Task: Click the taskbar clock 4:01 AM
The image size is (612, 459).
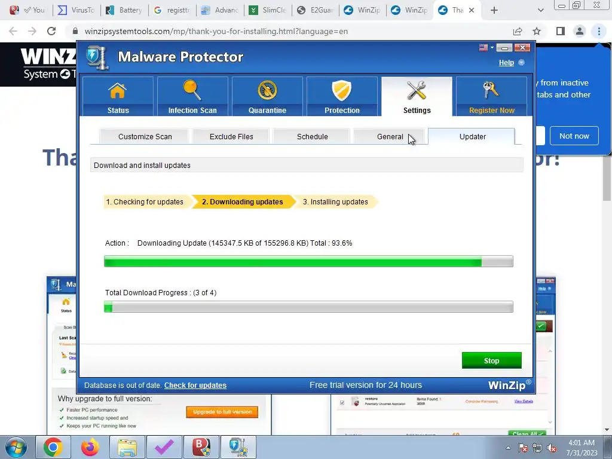Action: point(582,447)
